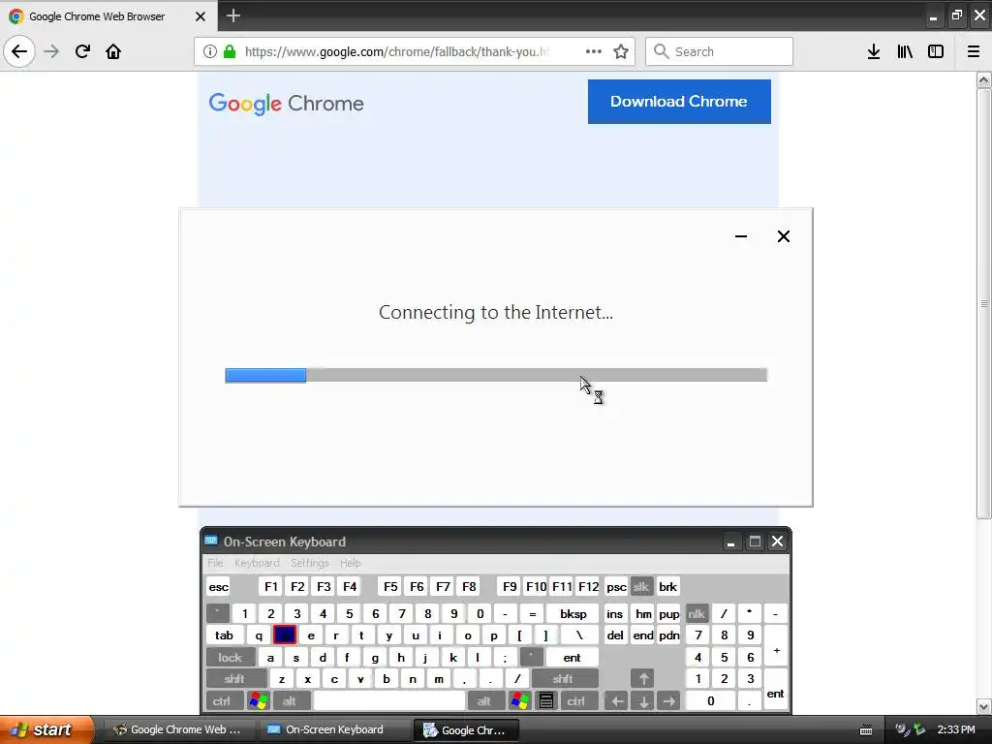Switch to Google Chrome Web taskbar item
This screenshot has height=744, width=992.
point(177,729)
